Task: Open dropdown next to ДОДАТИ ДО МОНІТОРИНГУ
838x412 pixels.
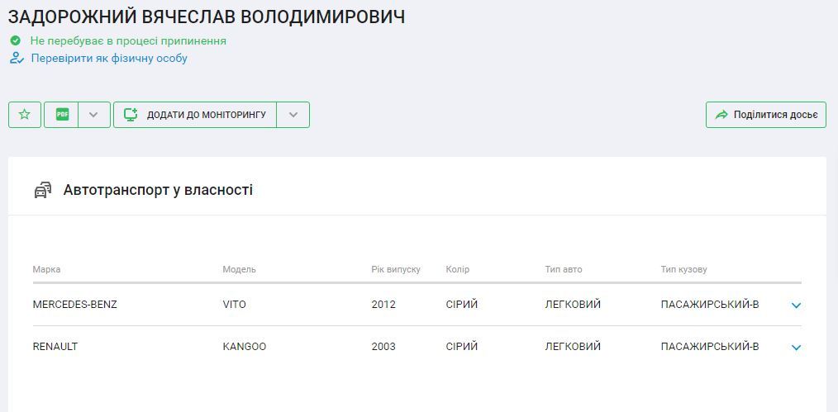Action: (293, 115)
